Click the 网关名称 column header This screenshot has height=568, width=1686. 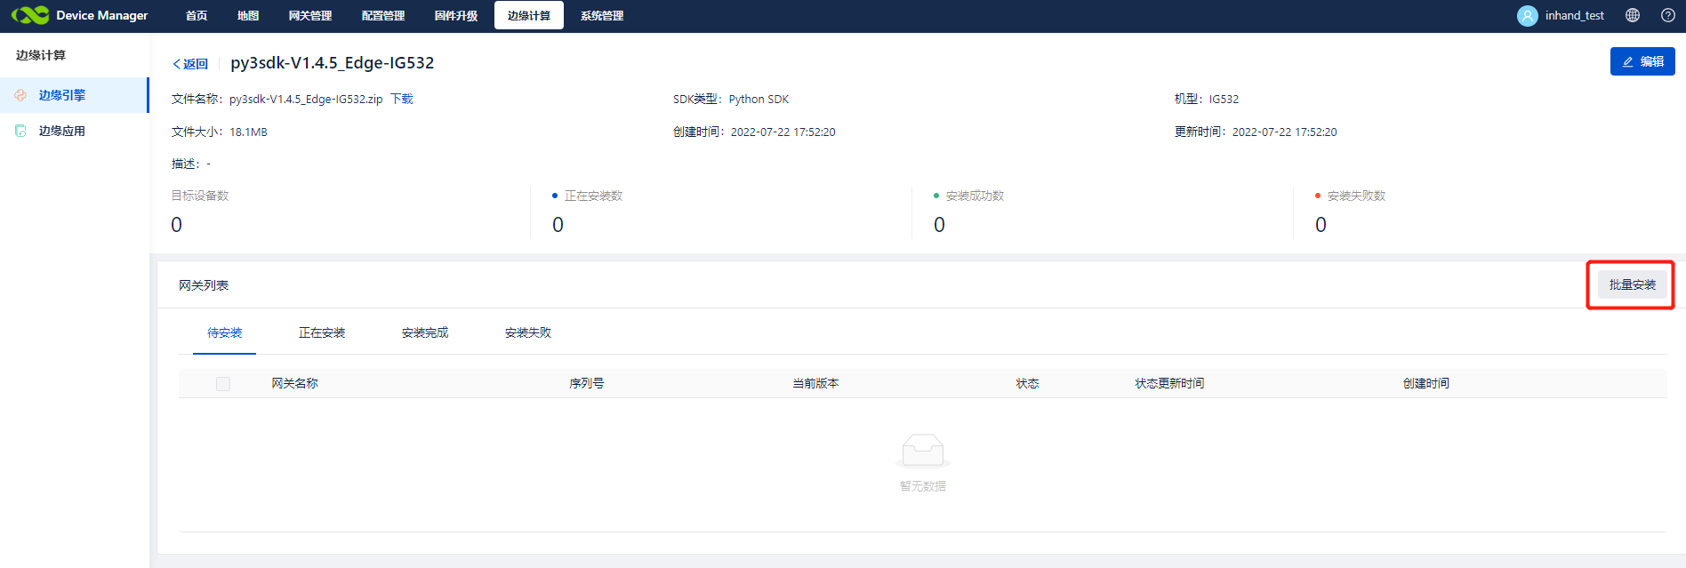(x=294, y=383)
